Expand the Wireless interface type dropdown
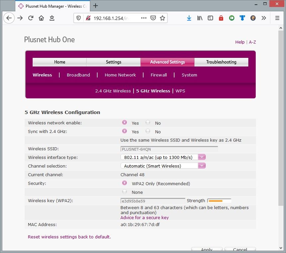 pos(202,157)
